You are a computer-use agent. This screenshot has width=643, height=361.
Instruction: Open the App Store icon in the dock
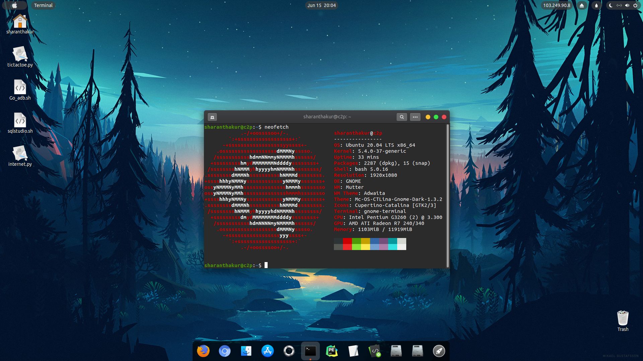[x=268, y=351]
